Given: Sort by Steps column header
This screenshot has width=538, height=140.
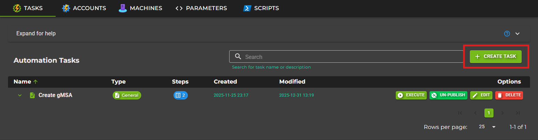Looking at the screenshot, I should click(x=180, y=82).
